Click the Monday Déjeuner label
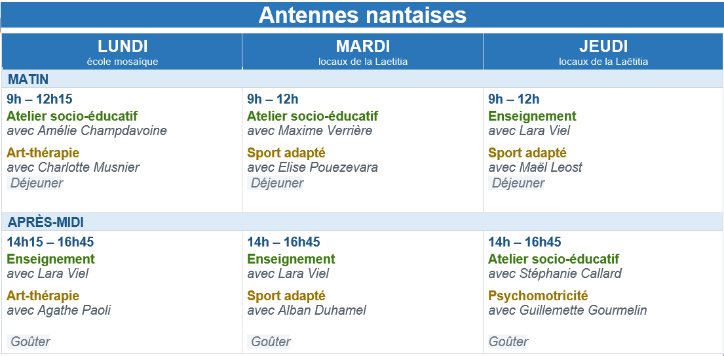Viewport: 724px width, 356px height. (x=36, y=184)
